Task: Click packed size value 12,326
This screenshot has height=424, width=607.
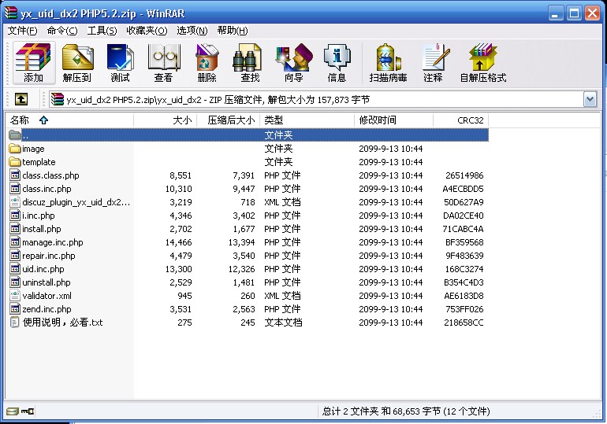Action: pyautogui.click(x=241, y=269)
